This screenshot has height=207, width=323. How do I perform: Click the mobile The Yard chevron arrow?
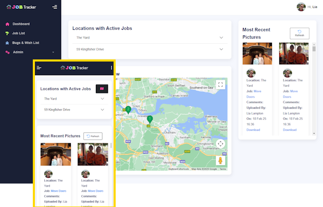tap(103, 99)
